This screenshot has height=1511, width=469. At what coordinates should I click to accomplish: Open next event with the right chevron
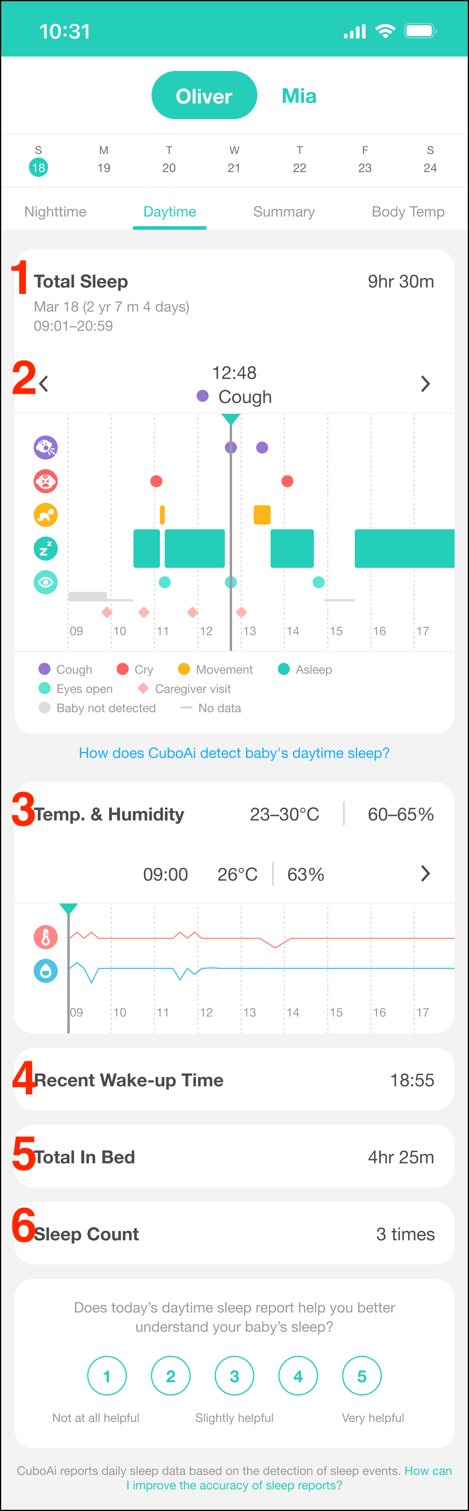click(x=426, y=384)
